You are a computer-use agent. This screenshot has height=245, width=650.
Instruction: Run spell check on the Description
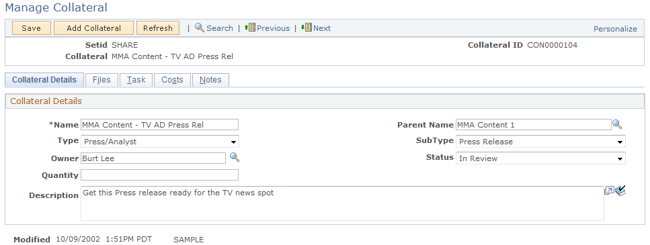[620, 191]
